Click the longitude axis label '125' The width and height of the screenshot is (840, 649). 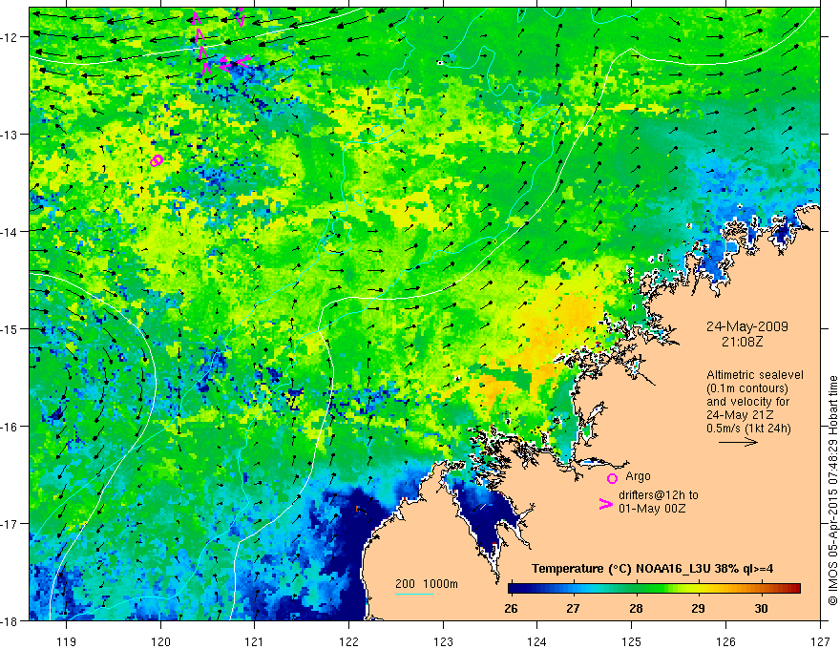pyautogui.click(x=632, y=641)
